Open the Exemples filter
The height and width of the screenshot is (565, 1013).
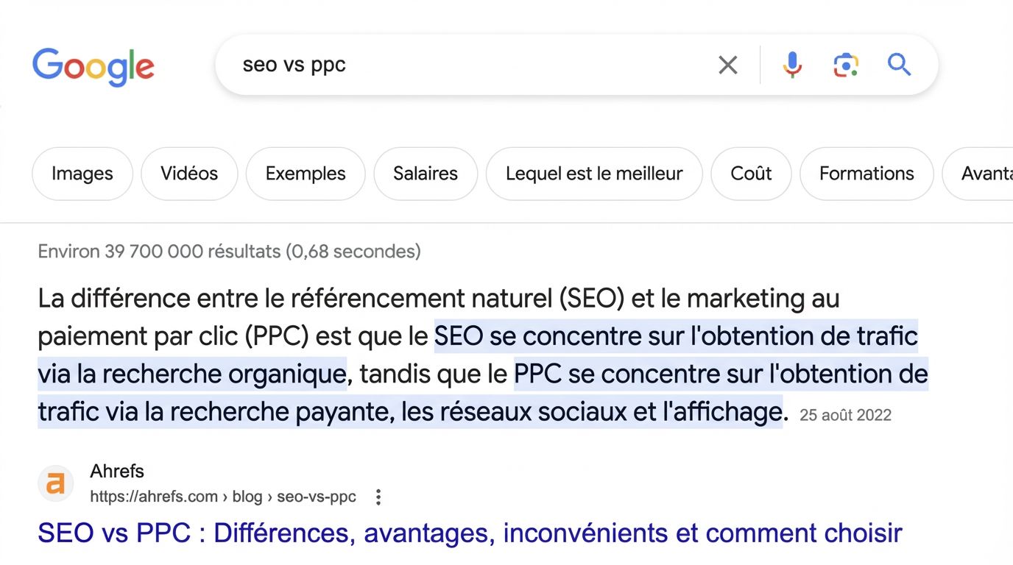305,174
